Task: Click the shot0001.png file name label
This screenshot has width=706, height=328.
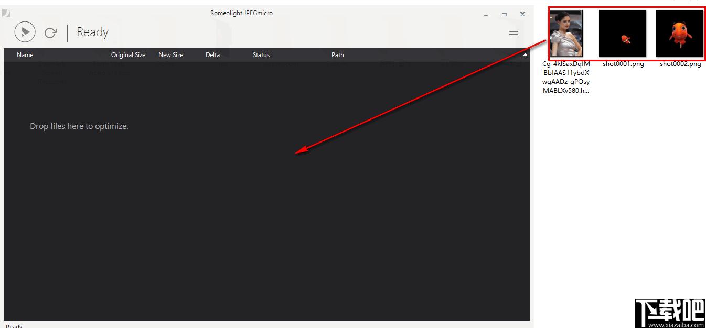Action: point(623,64)
